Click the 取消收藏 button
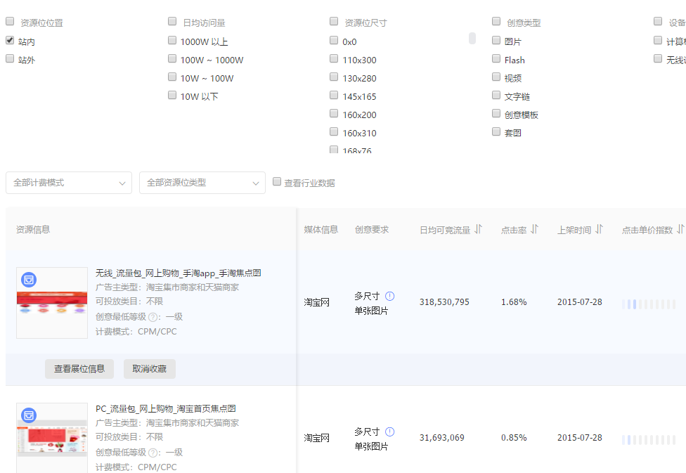 (x=150, y=369)
